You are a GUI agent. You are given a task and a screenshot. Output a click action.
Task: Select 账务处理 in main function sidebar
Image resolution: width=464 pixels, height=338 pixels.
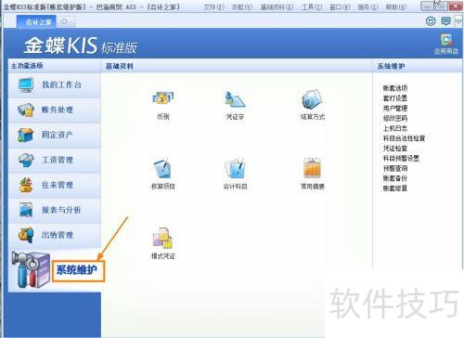[x=55, y=110]
